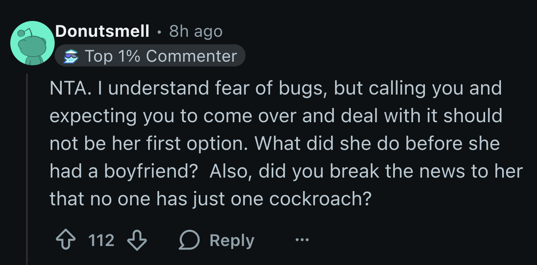
Task: Click the sunglasses icon in commenter badge
Action: point(71,57)
